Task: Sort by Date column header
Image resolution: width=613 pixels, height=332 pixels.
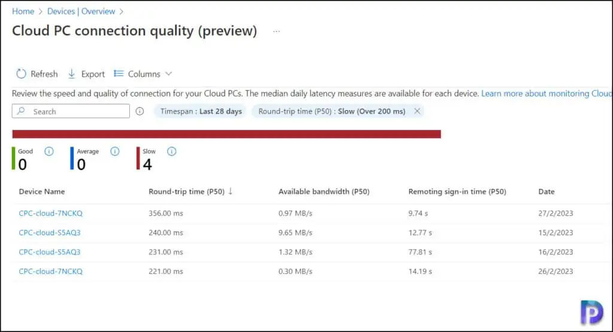Action: [546, 191]
